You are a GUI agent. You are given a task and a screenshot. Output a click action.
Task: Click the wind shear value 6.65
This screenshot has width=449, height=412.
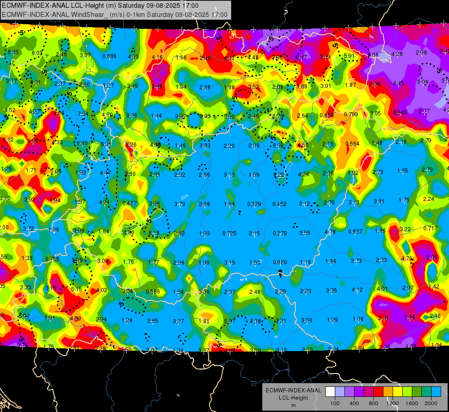(13, 52)
